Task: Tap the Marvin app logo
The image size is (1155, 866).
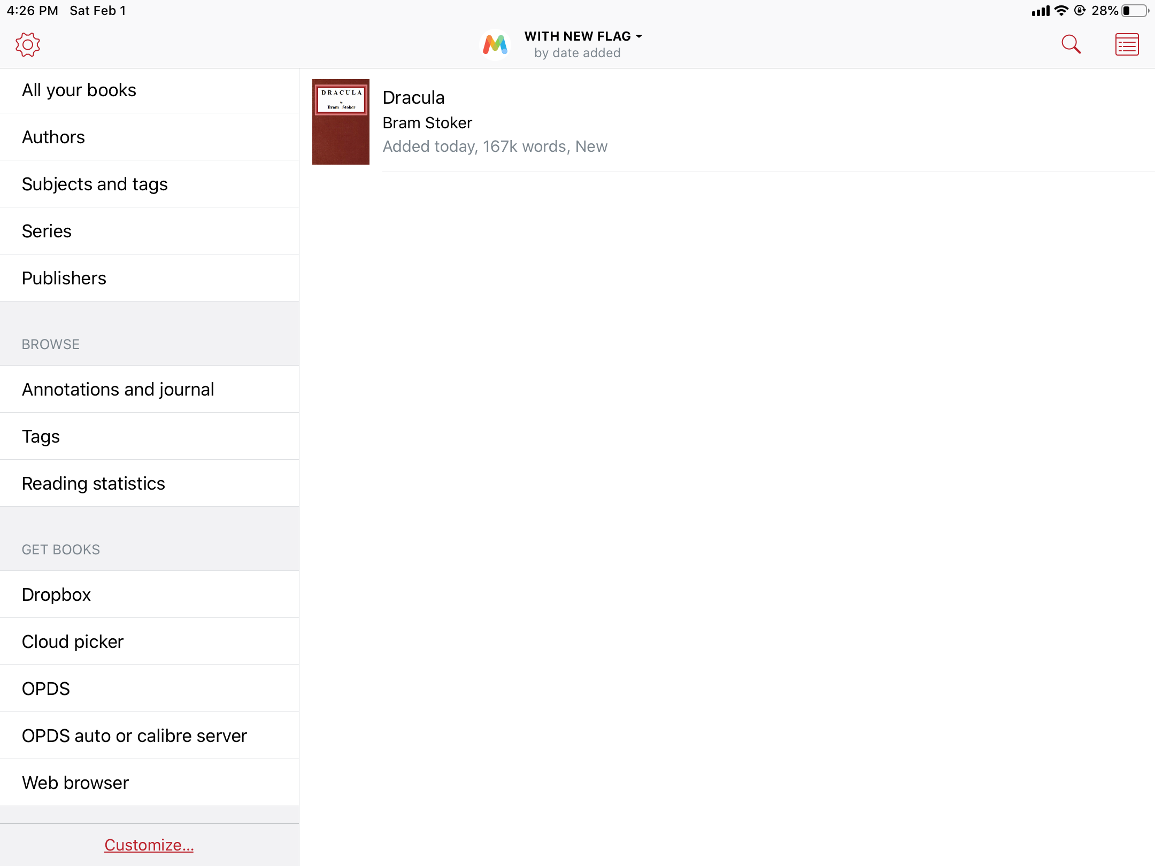Action: pyautogui.click(x=495, y=44)
